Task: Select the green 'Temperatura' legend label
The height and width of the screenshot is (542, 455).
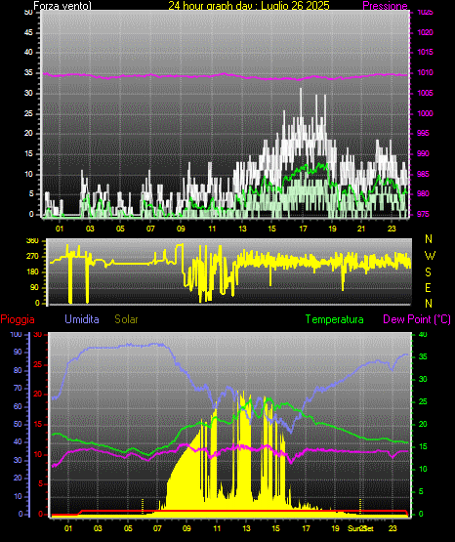Action: [x=335, y=319]
